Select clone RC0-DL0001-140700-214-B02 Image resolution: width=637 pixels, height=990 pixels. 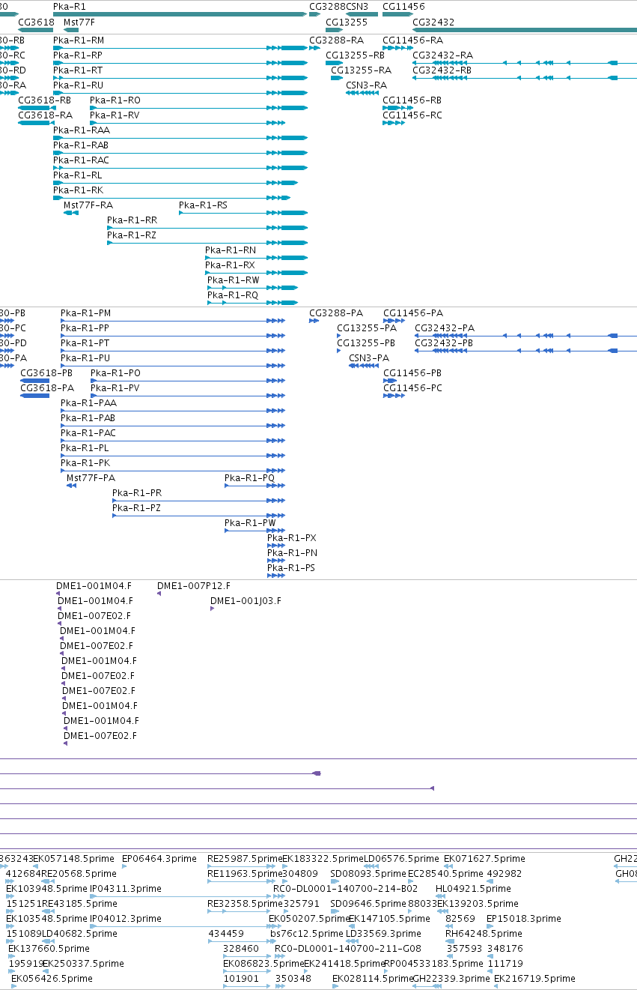coord(346,889)
